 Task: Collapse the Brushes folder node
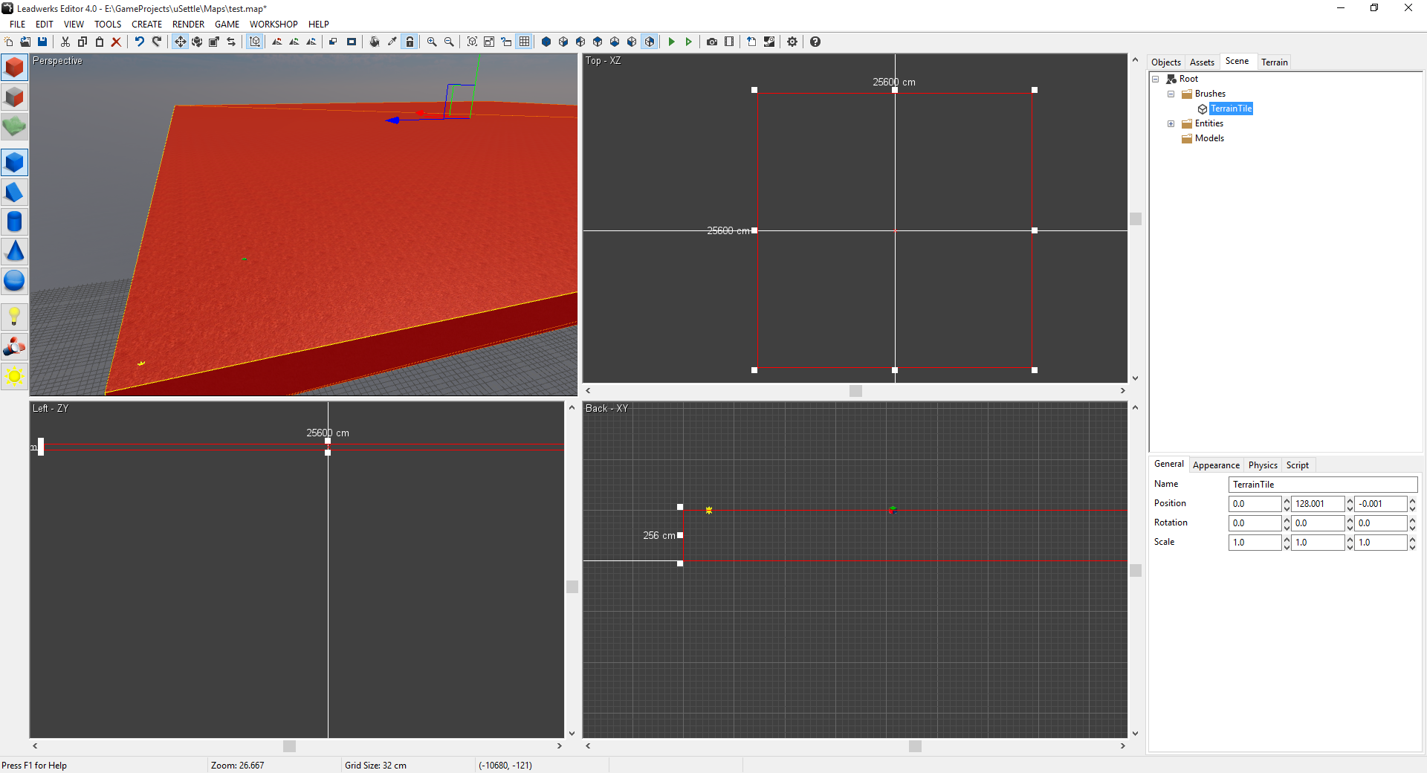pyautogui.click(x=1171, y=94)
